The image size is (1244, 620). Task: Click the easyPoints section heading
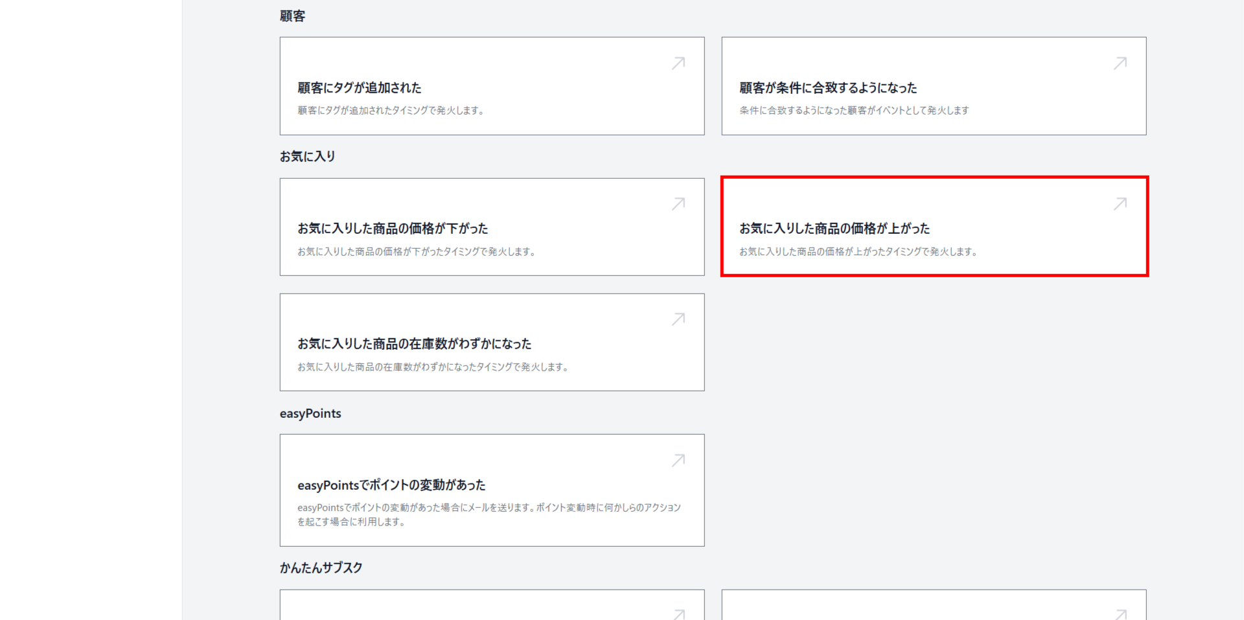pos(310,413)
